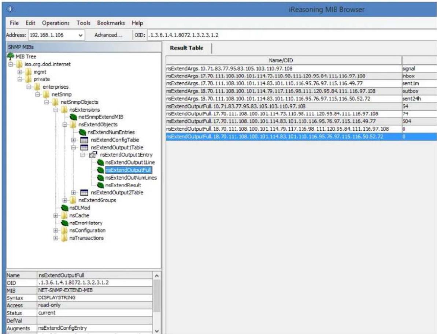
Task: Open the Bookmarks menu
Action: coord(111,23)
